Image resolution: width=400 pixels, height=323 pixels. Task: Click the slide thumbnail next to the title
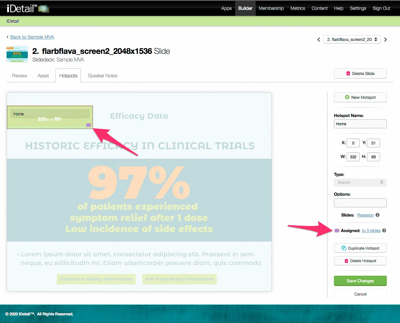tap(17, 54)
